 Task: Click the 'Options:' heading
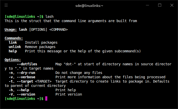coord(13,60)
